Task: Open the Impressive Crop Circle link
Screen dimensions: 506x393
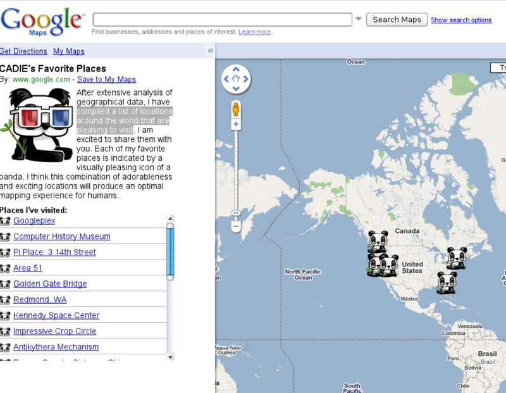Action: 55,332
